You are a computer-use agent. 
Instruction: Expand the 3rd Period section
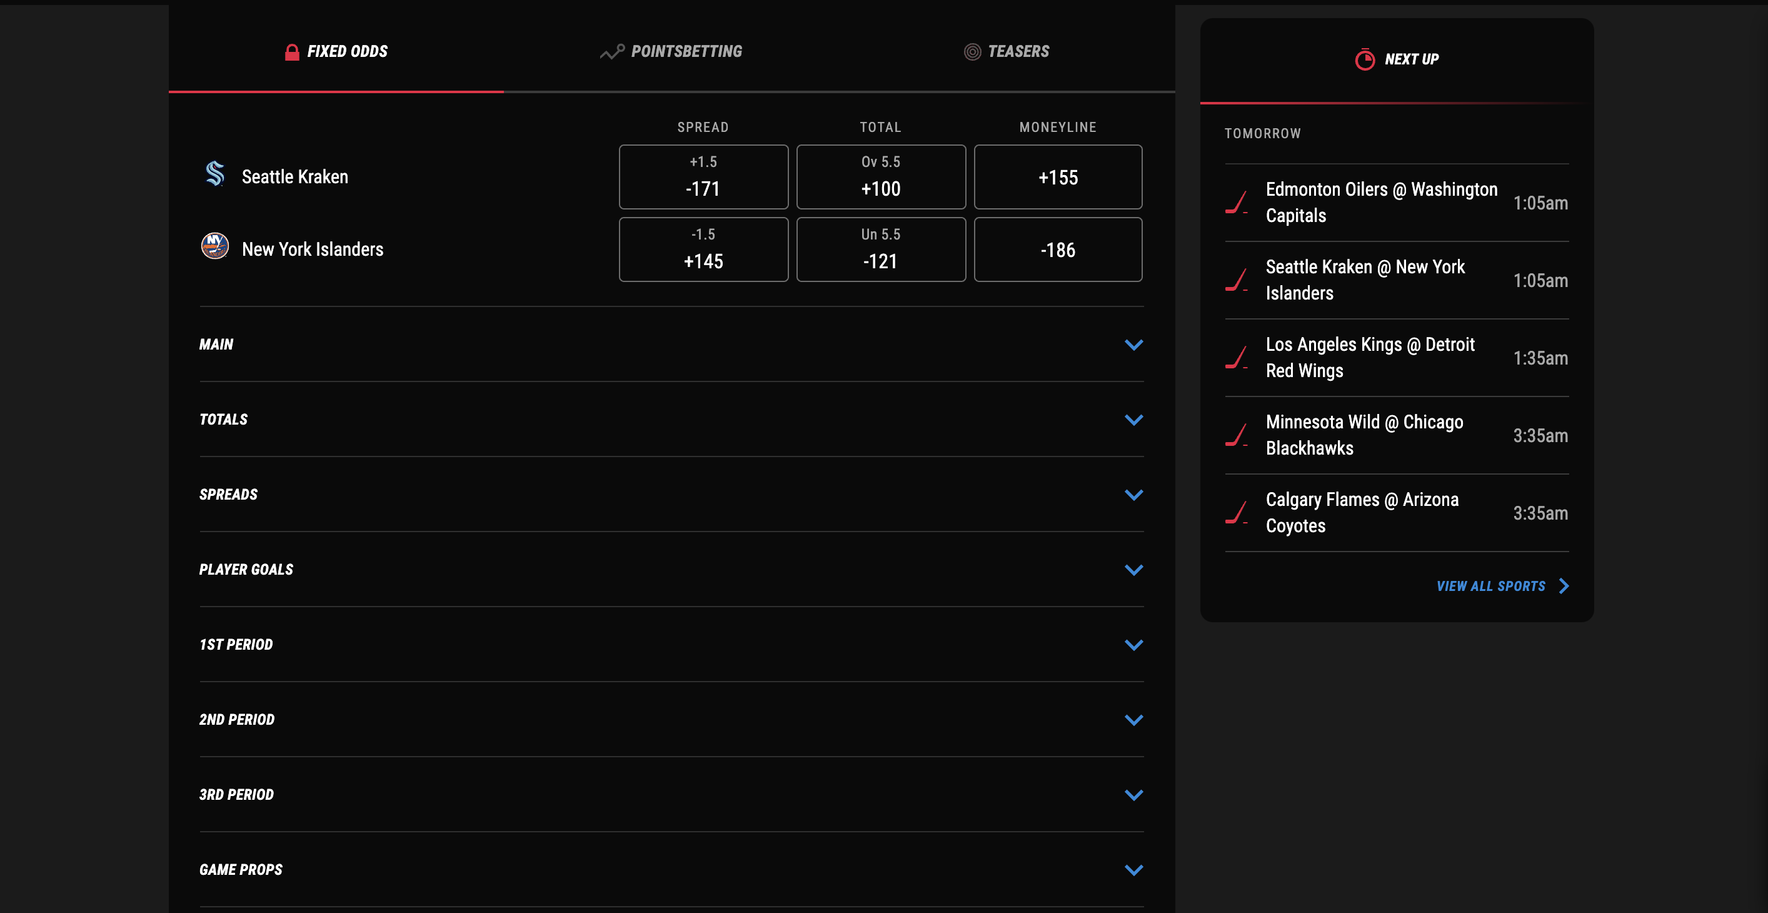pos(671,795)
